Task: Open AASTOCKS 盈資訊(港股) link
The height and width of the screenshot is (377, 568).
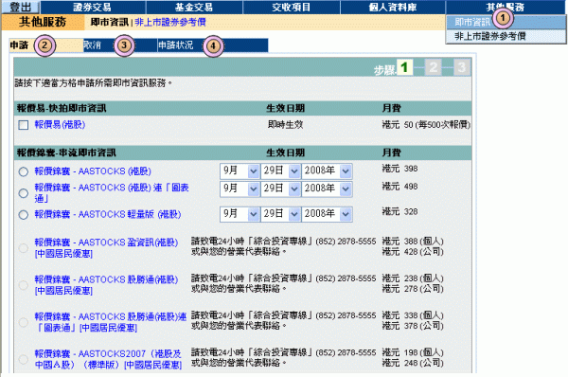Action: (x=106, y=248)
